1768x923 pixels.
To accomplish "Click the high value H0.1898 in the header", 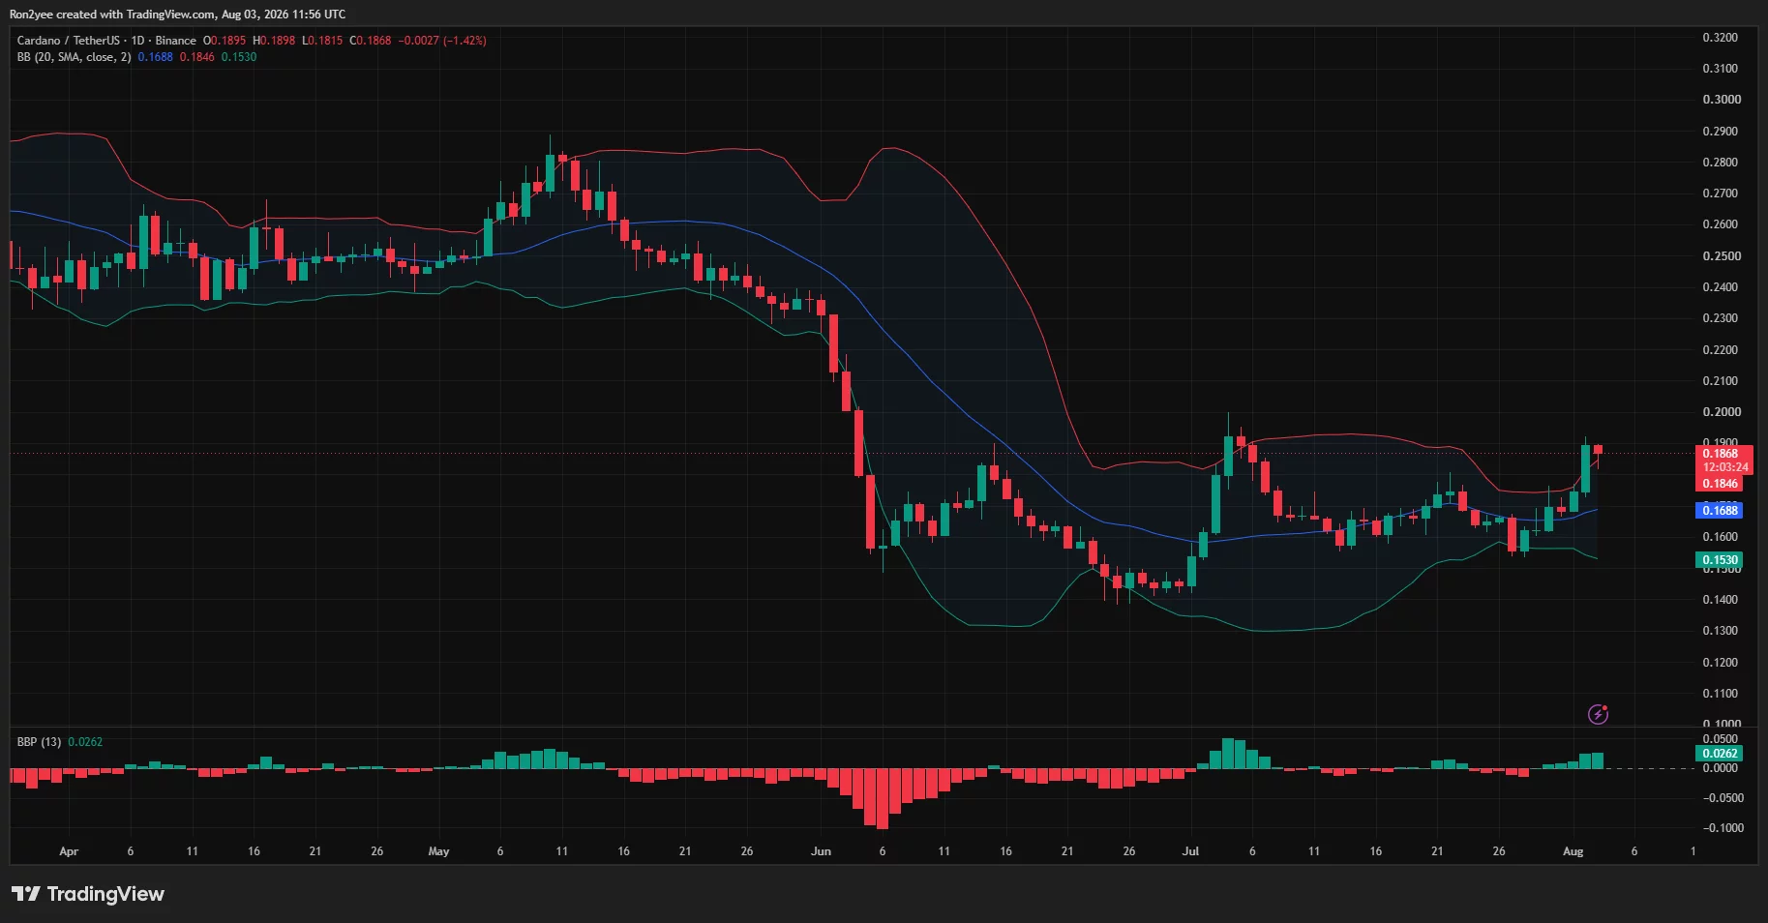I will (x=274, y=41).
